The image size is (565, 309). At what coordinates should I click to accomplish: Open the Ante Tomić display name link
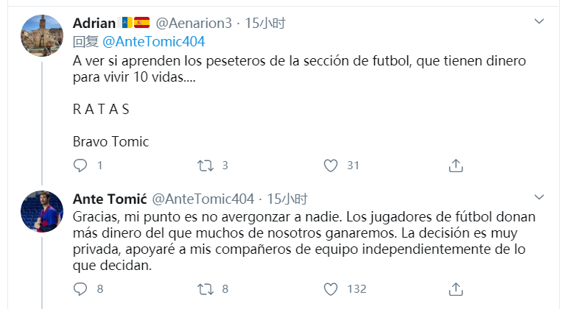coord(108,199)
